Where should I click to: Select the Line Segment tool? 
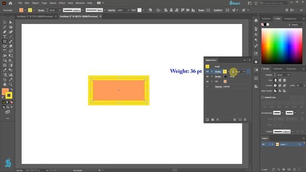coord(11,37)
